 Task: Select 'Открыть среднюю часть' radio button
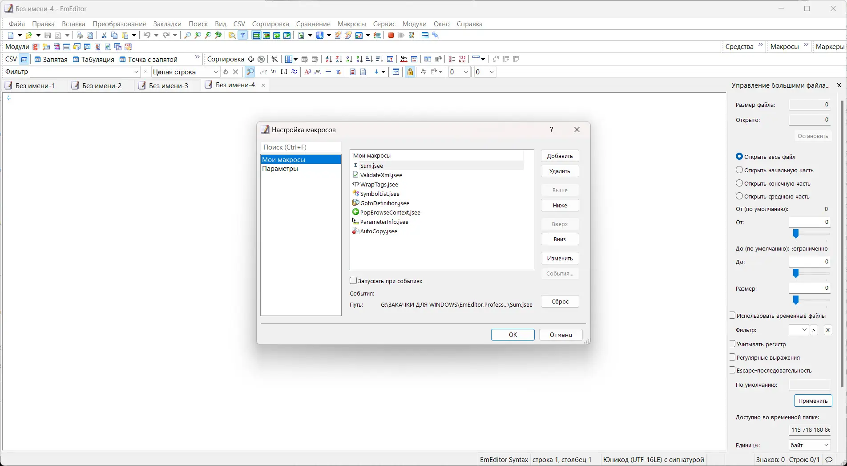pos(739,196)
